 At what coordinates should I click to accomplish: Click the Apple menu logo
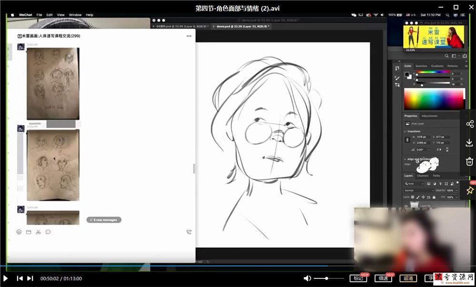[13, 15]
